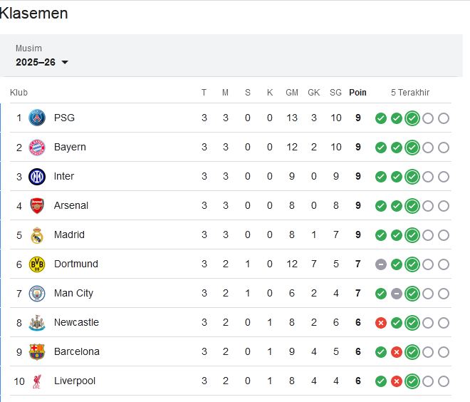Click the Liverpool crest icon
Viewport: 470px width, 402px height.
36,381
